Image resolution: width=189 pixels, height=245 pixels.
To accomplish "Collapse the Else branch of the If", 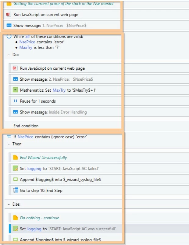I will (x=9, y=204).
